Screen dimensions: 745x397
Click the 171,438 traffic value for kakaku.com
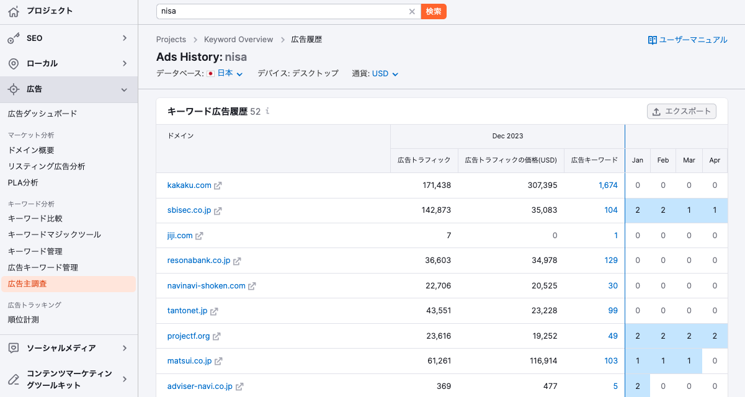(435, 185)
